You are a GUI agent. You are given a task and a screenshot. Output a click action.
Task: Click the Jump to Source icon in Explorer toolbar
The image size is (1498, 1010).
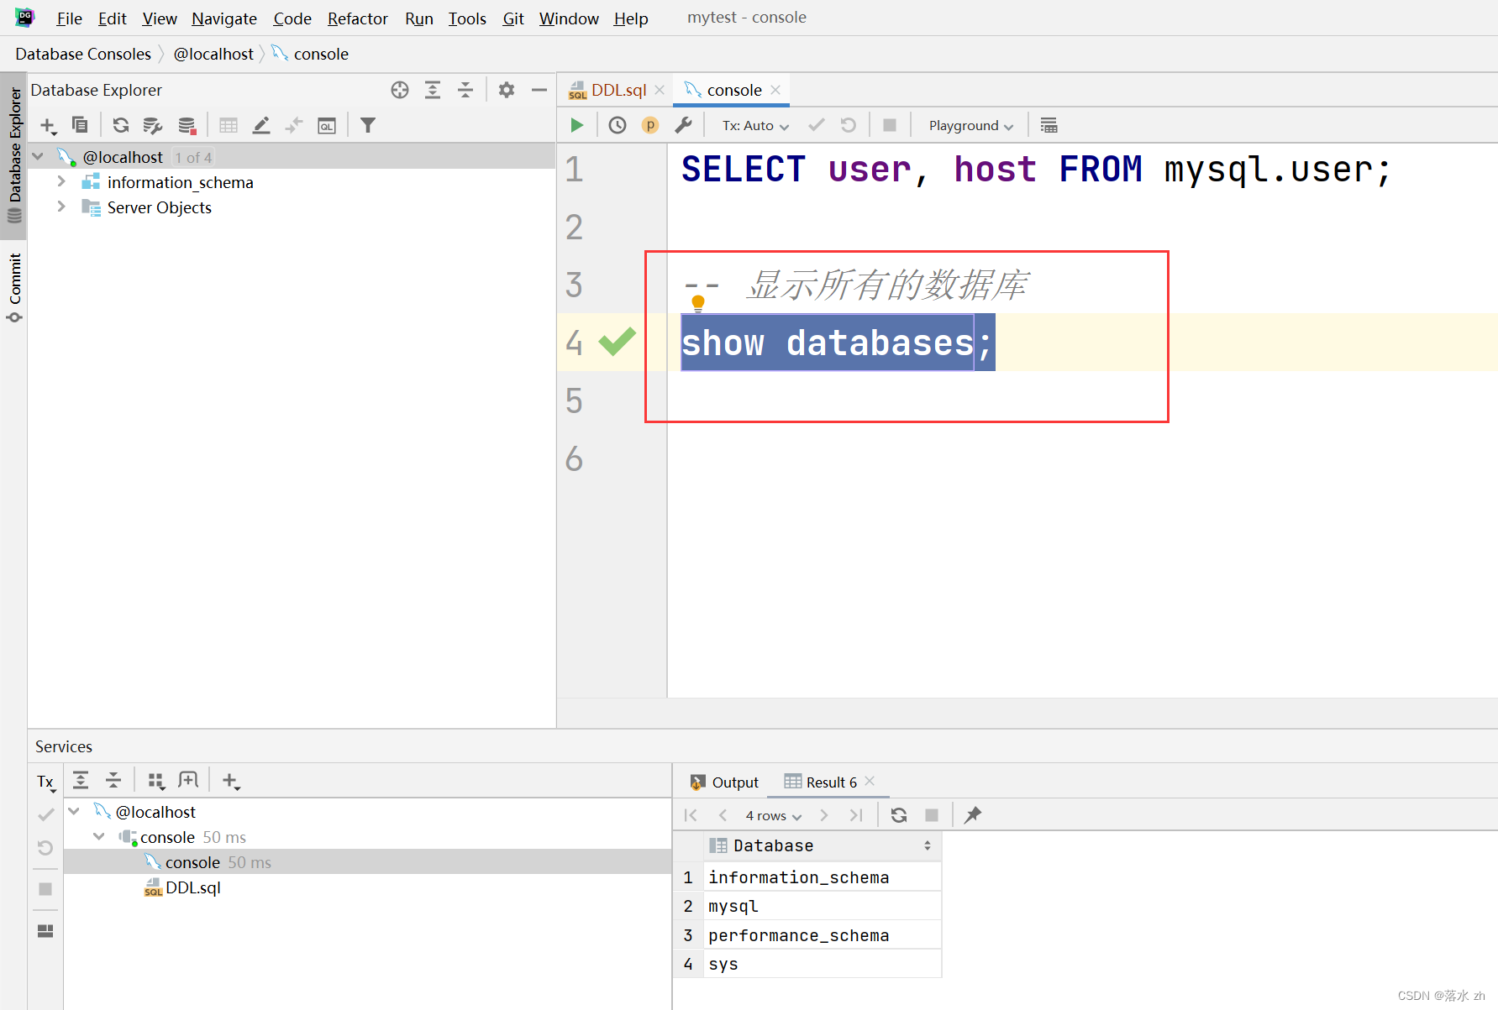(294, 125)
